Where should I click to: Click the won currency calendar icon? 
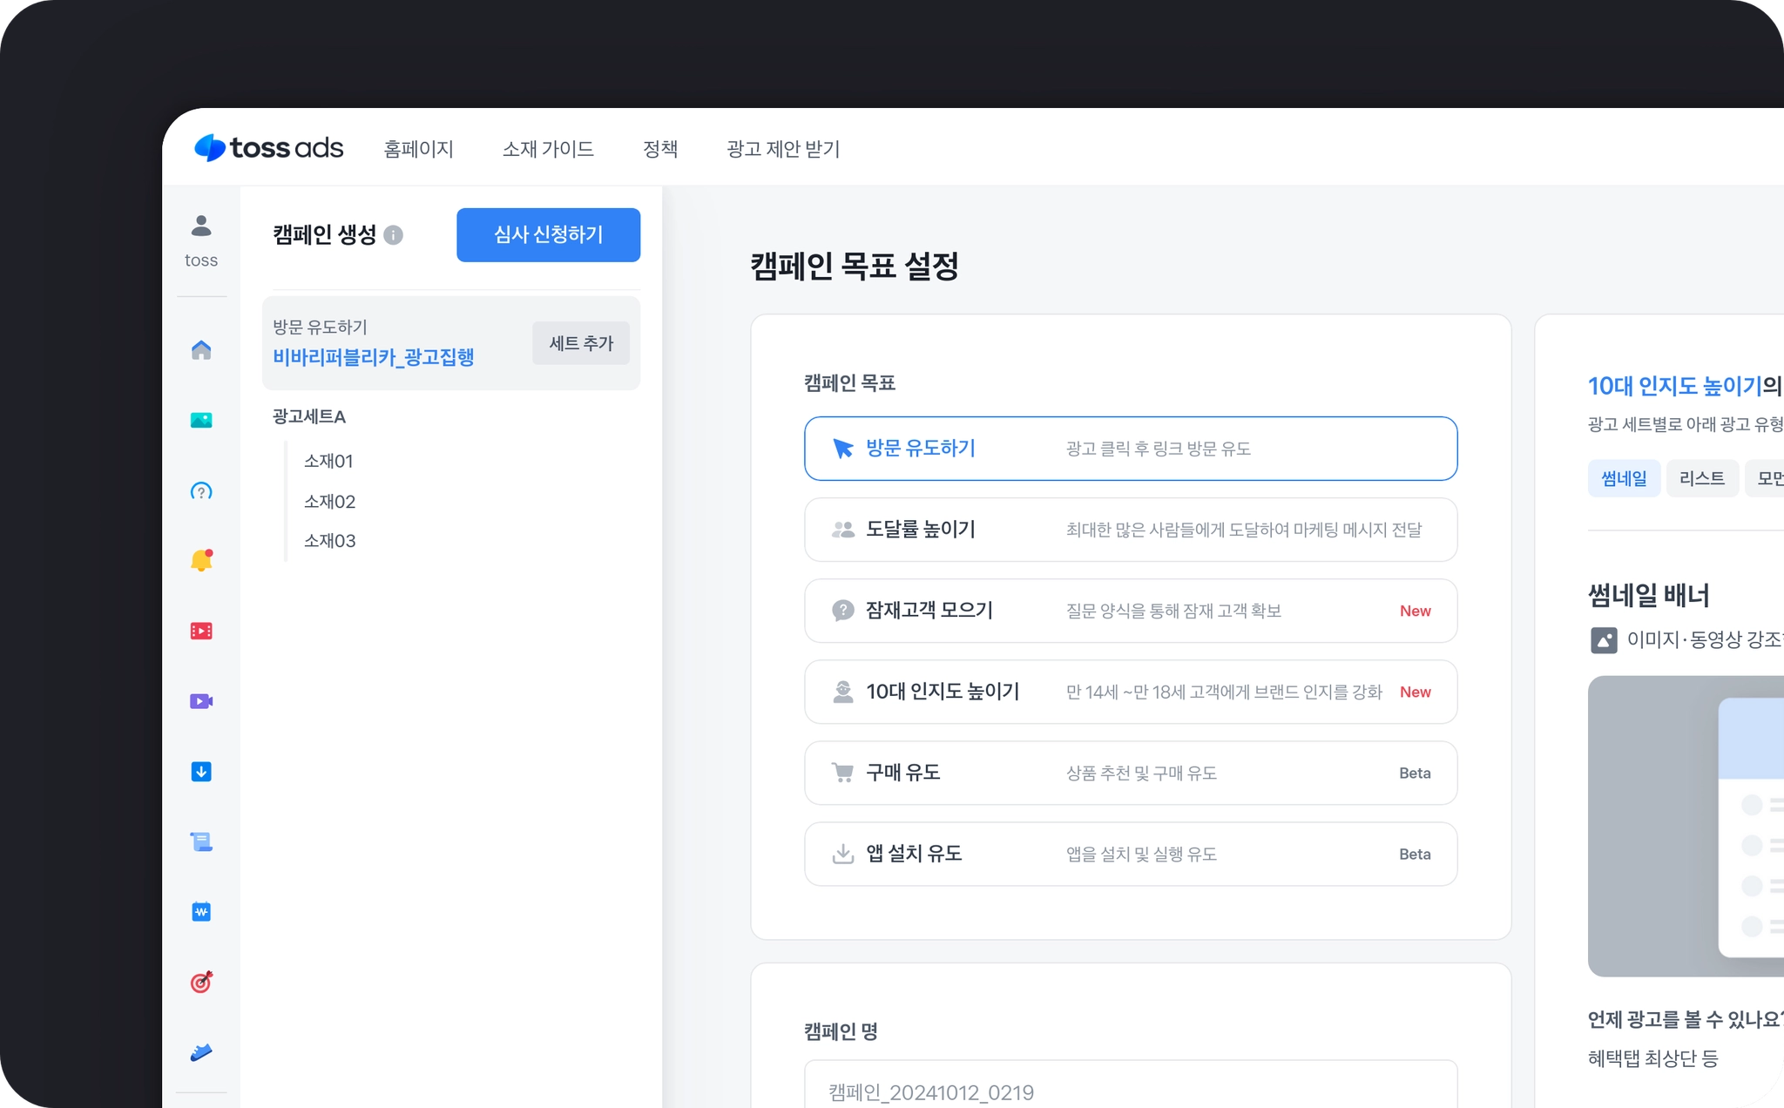click(201, 912)
